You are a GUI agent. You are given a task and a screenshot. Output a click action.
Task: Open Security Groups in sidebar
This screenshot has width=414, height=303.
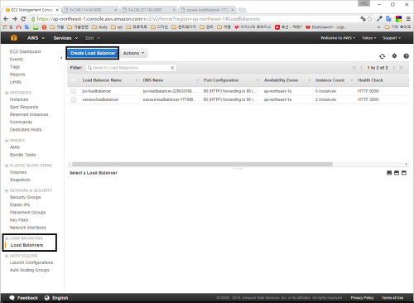click(x=26, y=197)
